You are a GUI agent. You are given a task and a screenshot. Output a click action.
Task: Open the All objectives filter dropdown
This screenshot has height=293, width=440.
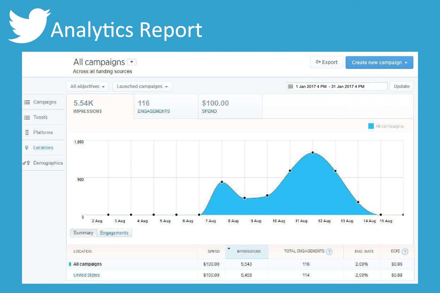(88, 86)
